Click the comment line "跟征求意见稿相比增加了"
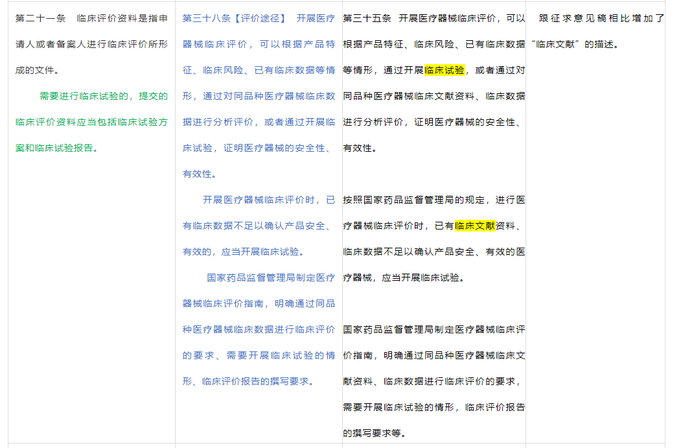This screenshot has height=448, width=683. click(x=601, y=18)
